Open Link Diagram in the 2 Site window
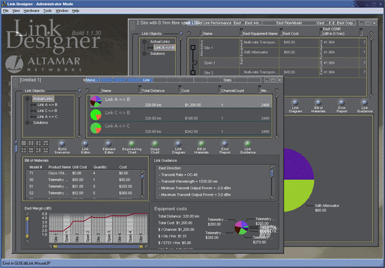This screenshot has width=385, height=268. pos(295,106)
